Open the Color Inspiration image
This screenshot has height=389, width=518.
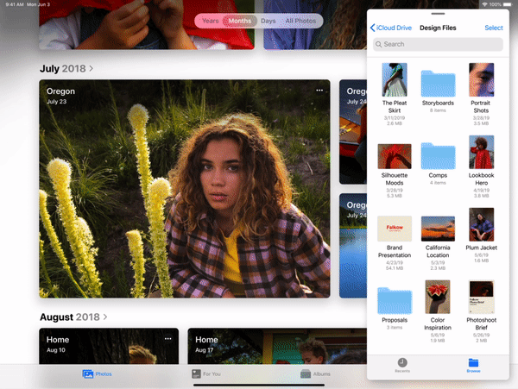coord(438,297)
